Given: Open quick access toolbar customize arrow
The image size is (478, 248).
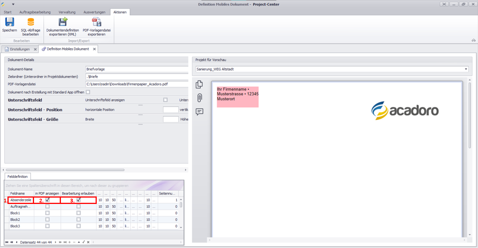Looking at the screenshot, I should tap(13, 4).
